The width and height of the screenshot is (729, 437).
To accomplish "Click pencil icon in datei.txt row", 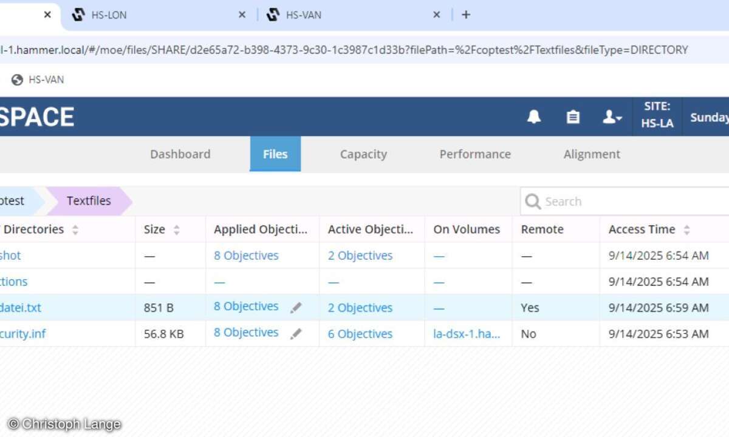I will tap(296, 308).
